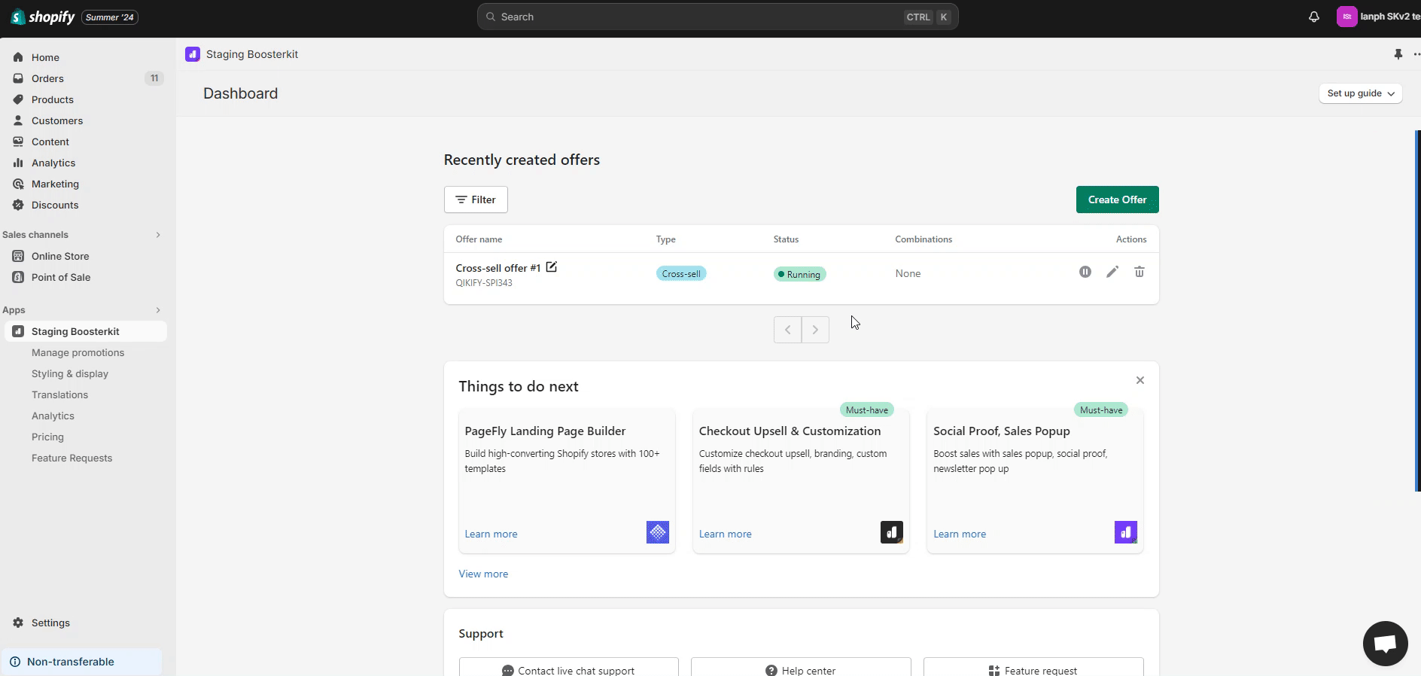Image resolution: width=1421 pixels, height=676 pixels.
Task: Open the store account avatar menu
Action: tap(1346, 17)
